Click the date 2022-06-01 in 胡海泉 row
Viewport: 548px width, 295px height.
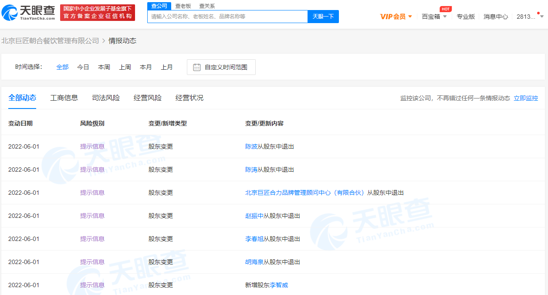[24, 262]
